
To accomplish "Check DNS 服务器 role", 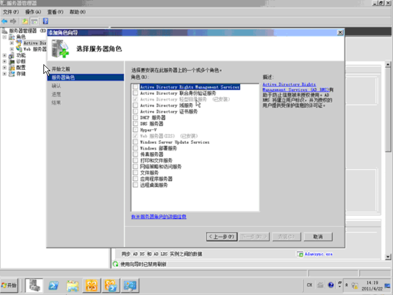I will (136, 124).
